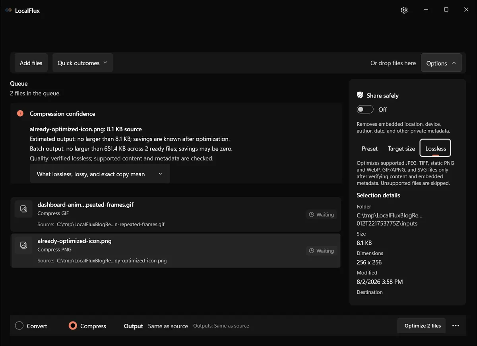The image size is (477, 346).
Task: Select the dashboard-anim repeated-frames.gif queue row
Action: pyautogui.click(x=176, y=215)
